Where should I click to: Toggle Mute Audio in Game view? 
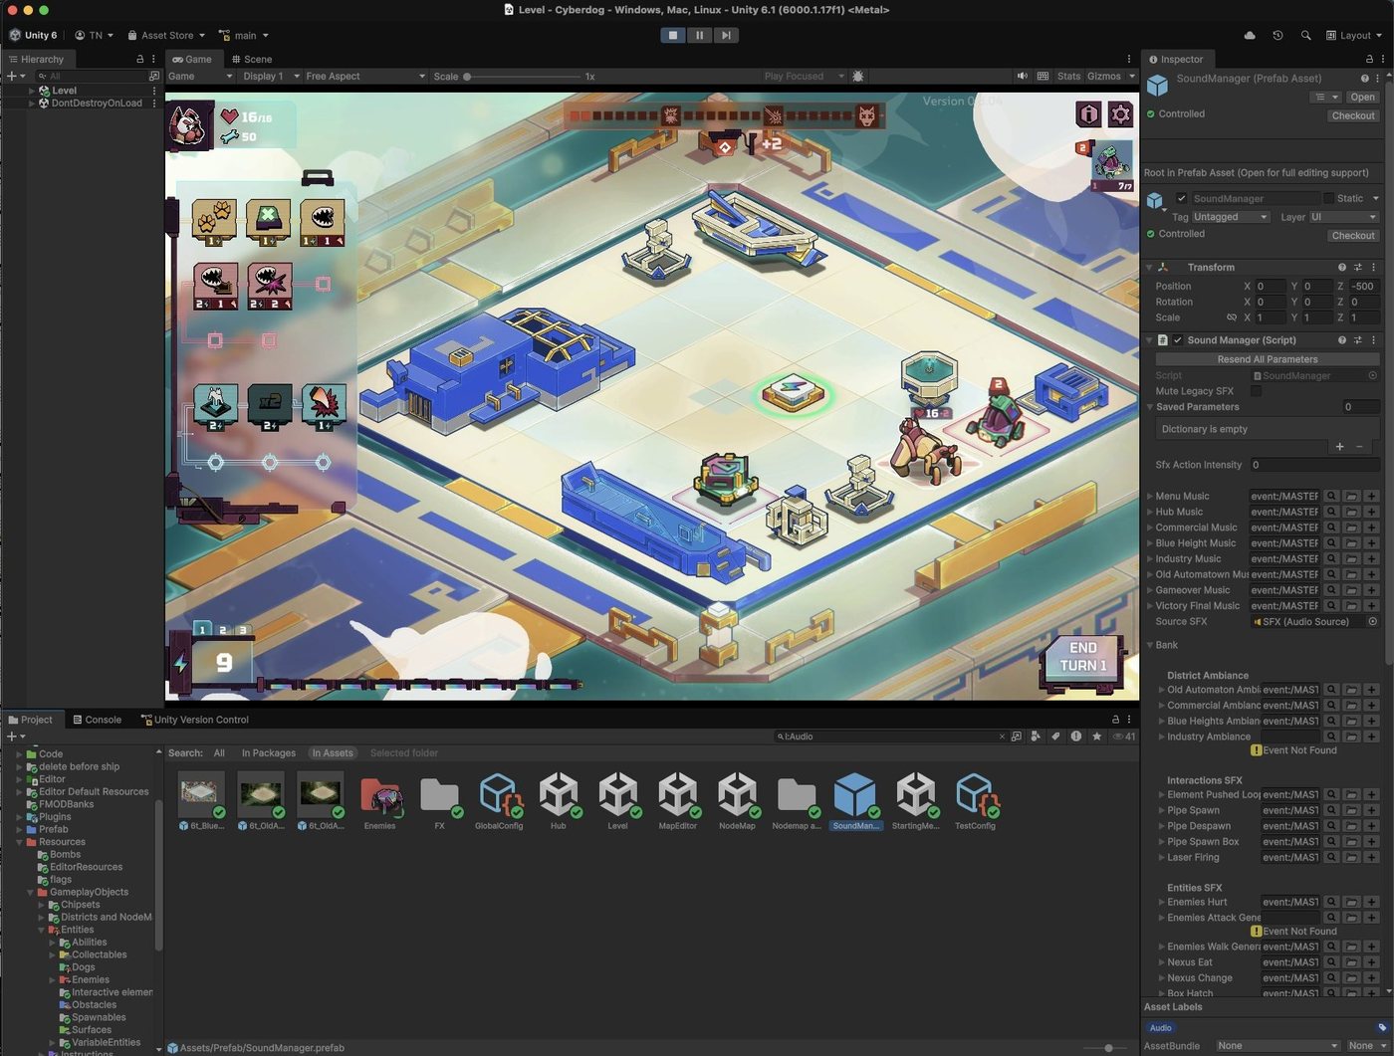tap(1022, 76)
